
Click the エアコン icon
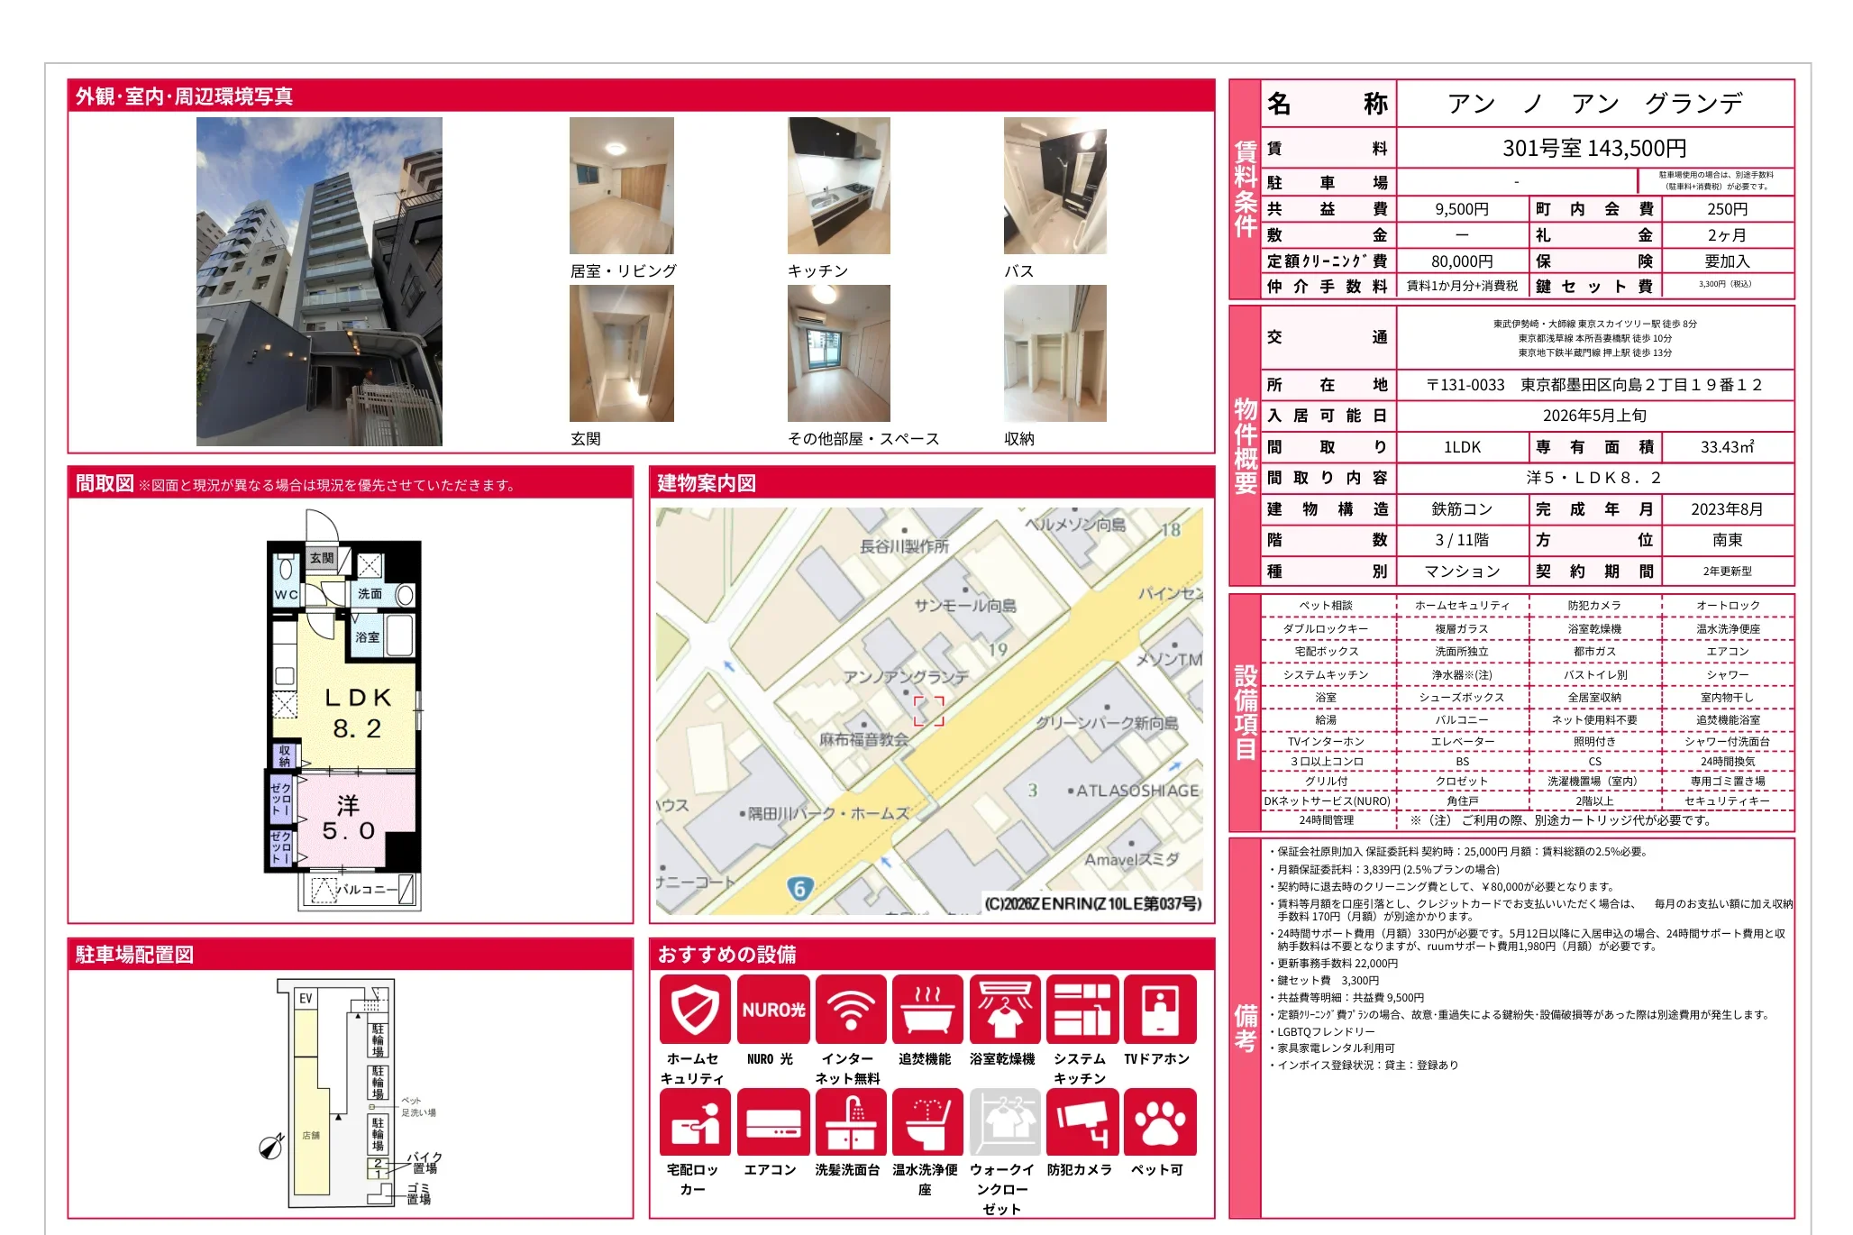[772, 1121]
